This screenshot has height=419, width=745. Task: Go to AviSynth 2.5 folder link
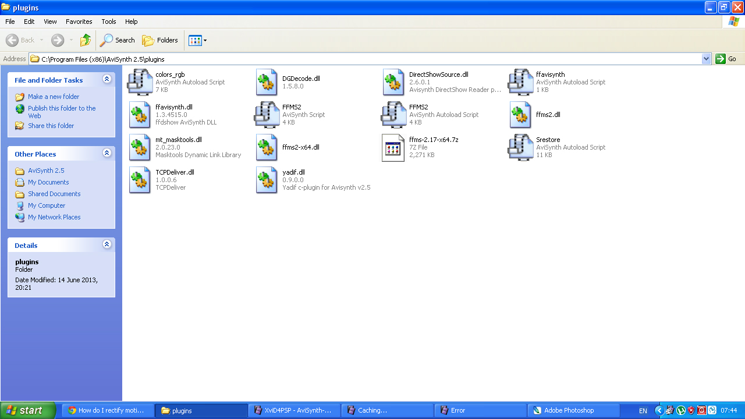click(x=46, y=171)
